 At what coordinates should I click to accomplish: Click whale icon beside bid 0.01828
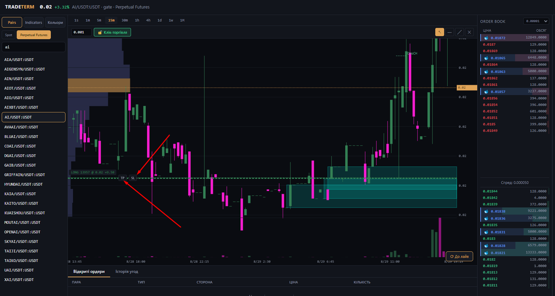click(x=487, y=246)
